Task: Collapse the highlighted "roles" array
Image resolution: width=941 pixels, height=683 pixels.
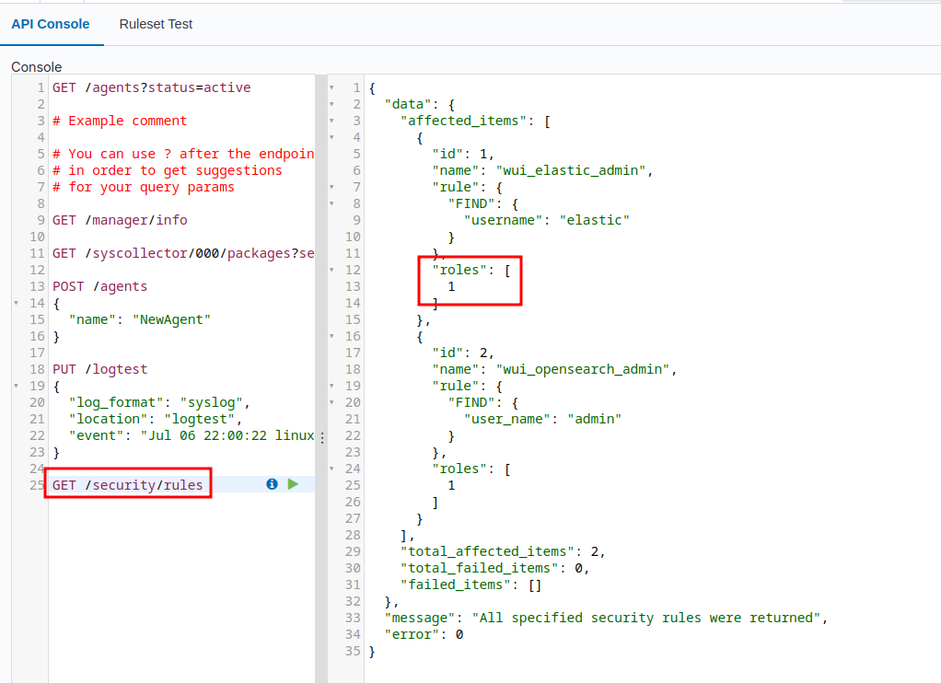Action: point(332,270)
